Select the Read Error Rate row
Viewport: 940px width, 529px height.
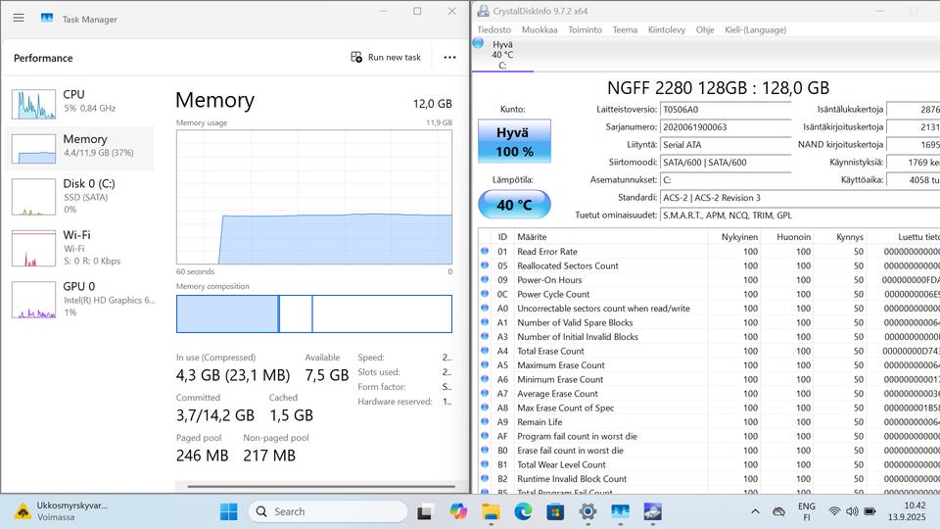pyautogui.click(x=709, y=252)
